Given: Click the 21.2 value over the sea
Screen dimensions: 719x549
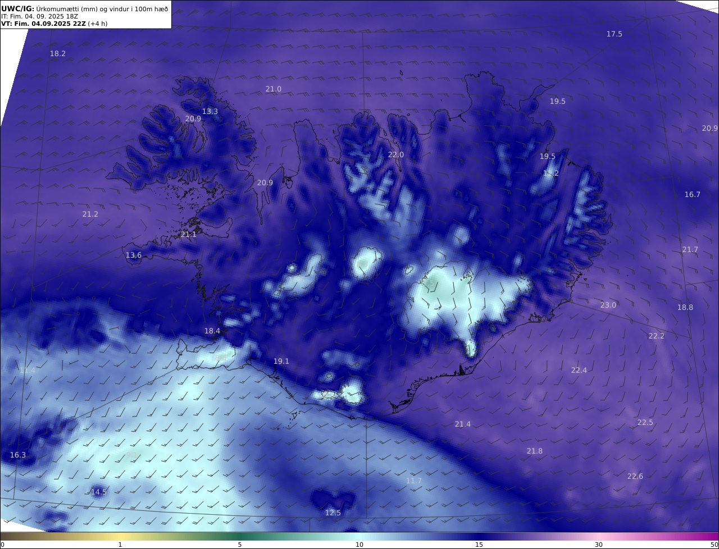Looking at the screenshot, I should [x=90, y=214].
